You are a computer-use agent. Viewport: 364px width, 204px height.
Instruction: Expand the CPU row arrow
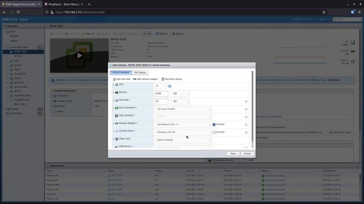tap(113, 84)
